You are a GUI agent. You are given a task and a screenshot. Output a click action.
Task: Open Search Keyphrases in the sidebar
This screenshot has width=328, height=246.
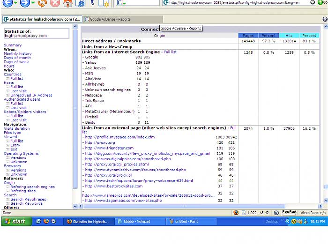[x=28, y=199]
